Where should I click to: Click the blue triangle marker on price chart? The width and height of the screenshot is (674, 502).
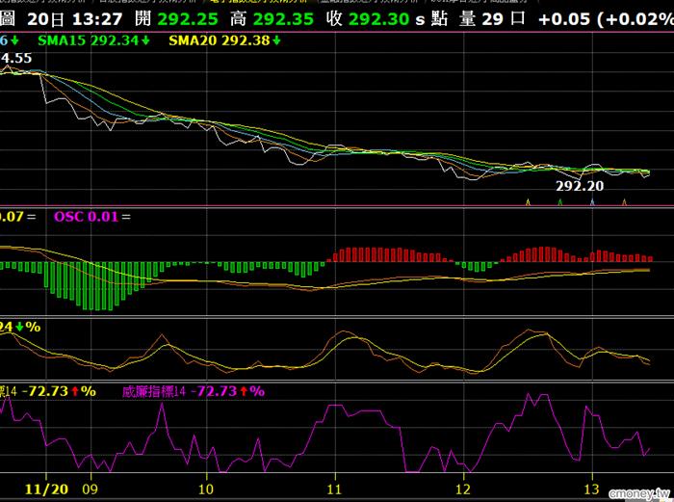tap(591, 202)
